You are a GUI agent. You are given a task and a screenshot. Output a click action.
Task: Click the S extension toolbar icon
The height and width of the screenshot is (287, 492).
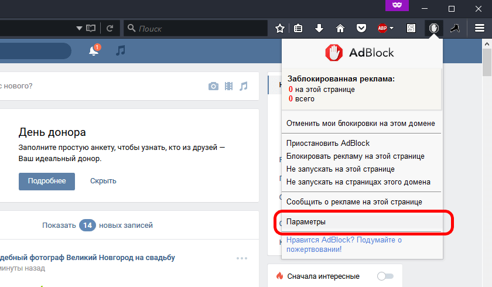click(x=411, y=29)
